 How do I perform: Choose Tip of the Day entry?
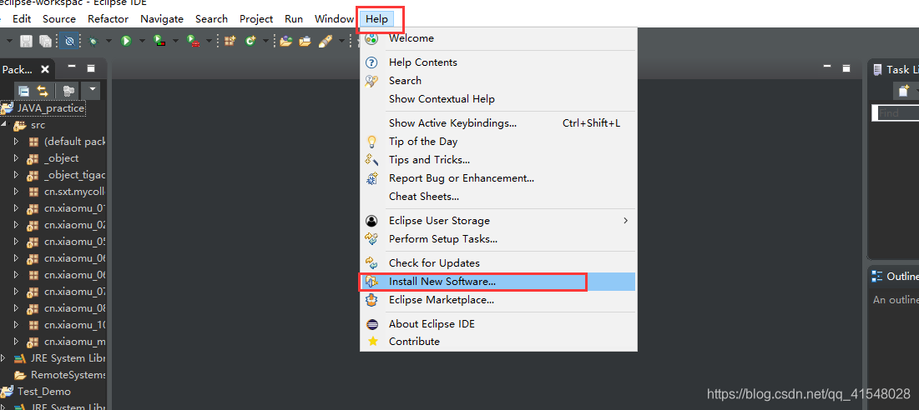497,142
